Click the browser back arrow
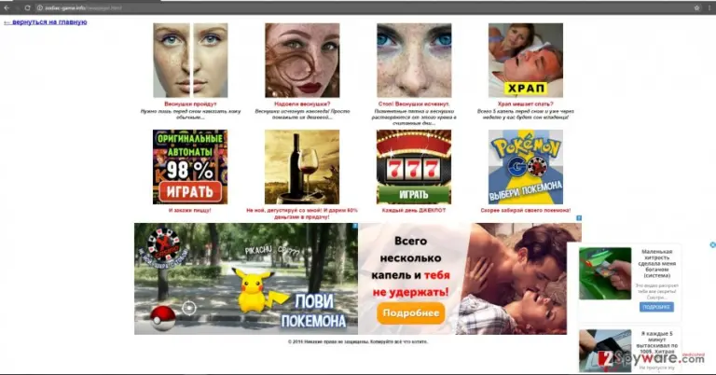716x375 pixels. tap(7, 7)
